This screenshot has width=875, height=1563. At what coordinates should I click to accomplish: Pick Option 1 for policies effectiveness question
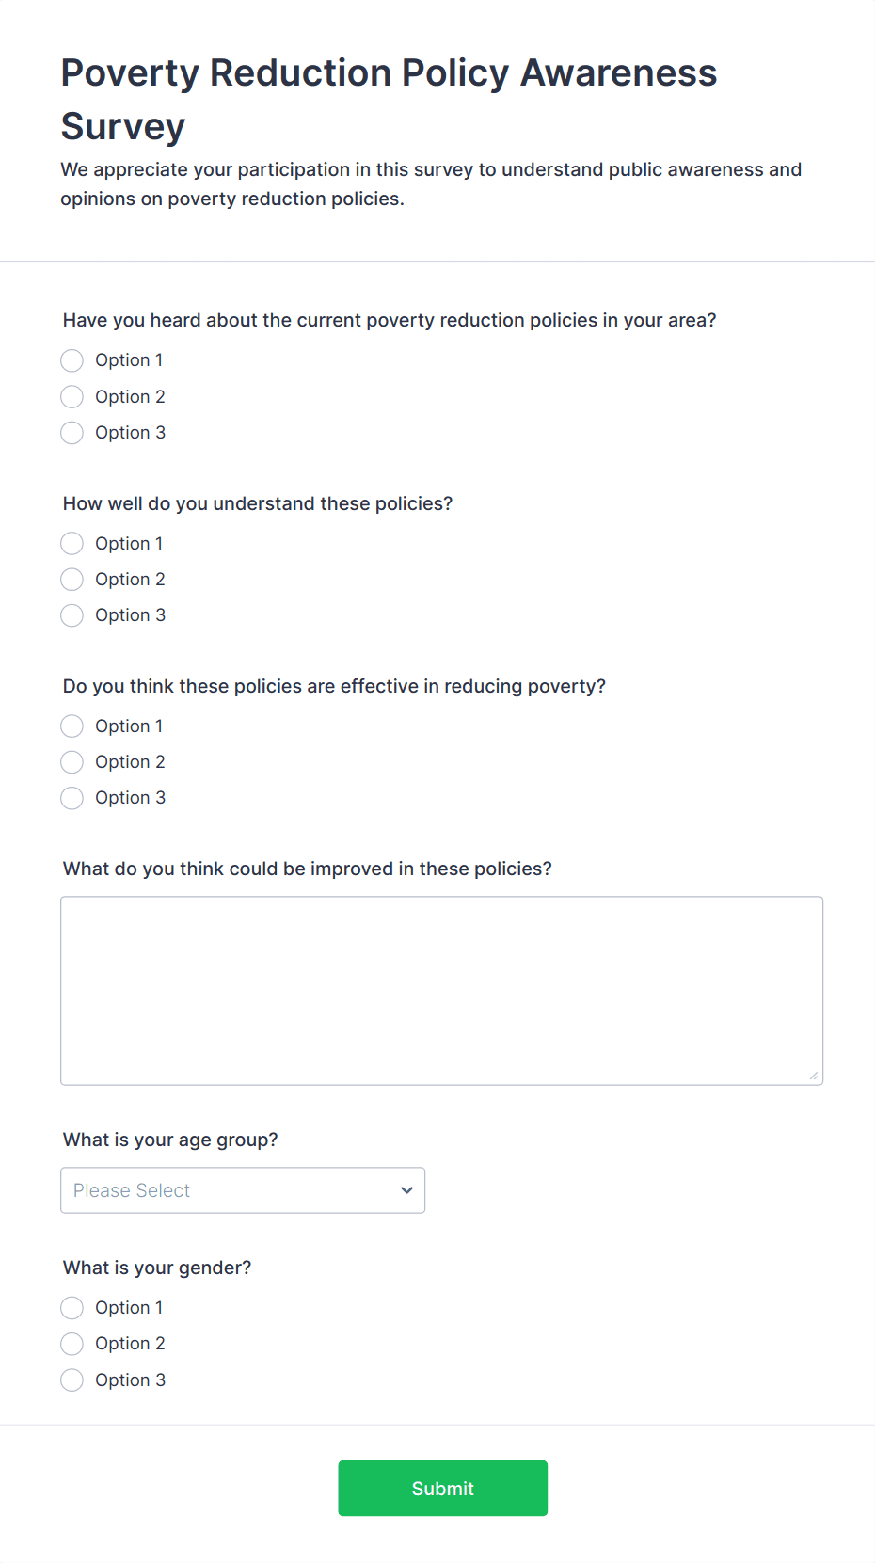coord(72,726)
